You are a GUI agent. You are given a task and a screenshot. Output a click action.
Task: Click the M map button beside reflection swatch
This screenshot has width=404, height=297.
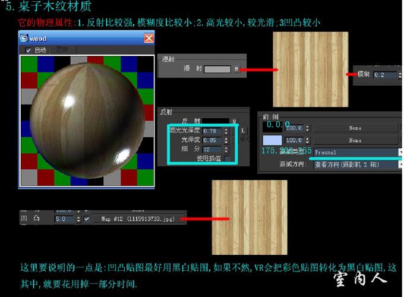[234, 121]
